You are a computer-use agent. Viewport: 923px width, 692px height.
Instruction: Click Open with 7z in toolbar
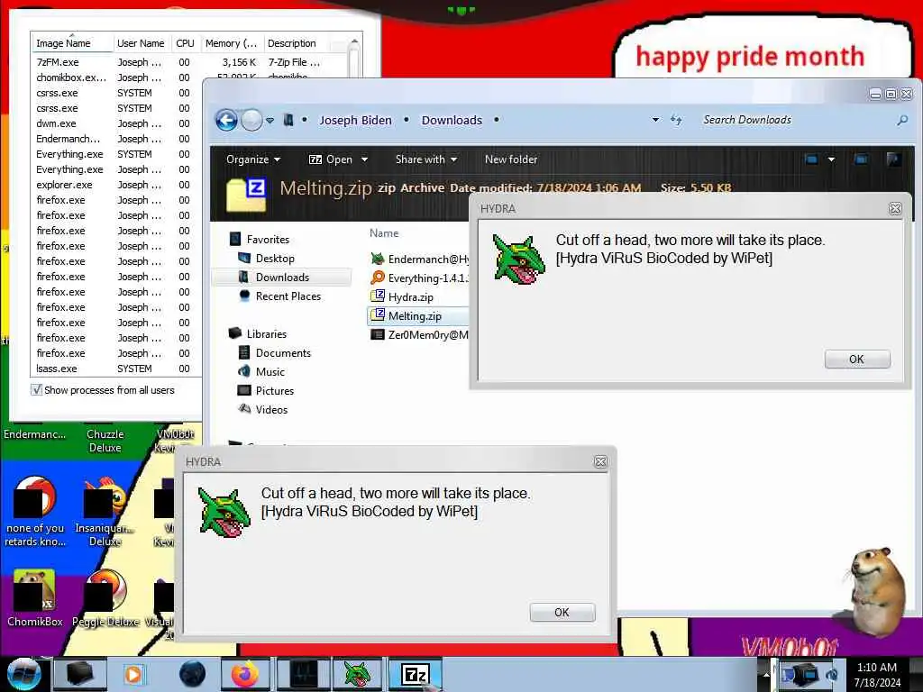[x=330, y=159]
